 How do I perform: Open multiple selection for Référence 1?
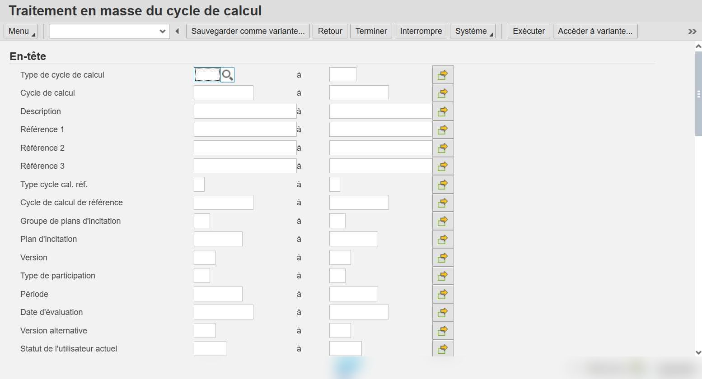(443, 129)
